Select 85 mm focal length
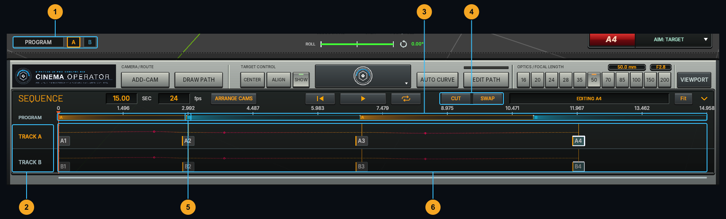The width and height of the screenshot is (726, 219). coord(622,80)
